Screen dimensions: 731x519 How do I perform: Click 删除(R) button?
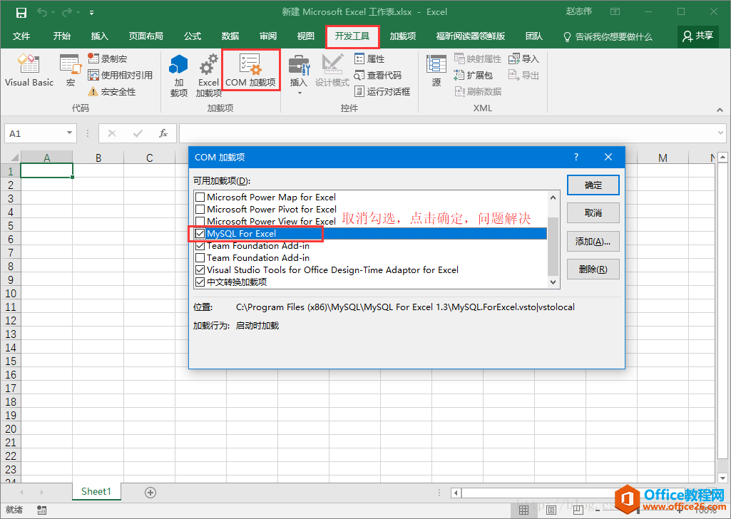(x=593, y=269)
